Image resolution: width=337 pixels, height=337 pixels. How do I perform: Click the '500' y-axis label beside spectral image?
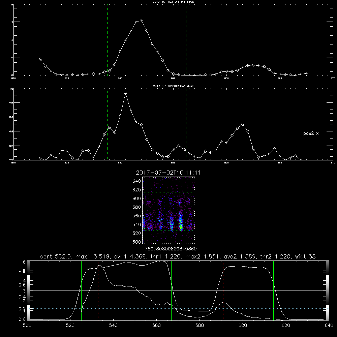pos(137,242)
